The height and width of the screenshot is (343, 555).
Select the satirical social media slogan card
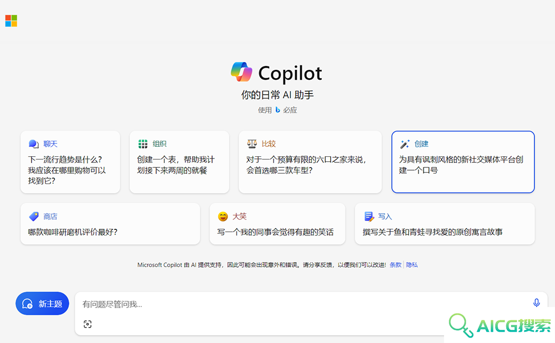pos(463,162)
